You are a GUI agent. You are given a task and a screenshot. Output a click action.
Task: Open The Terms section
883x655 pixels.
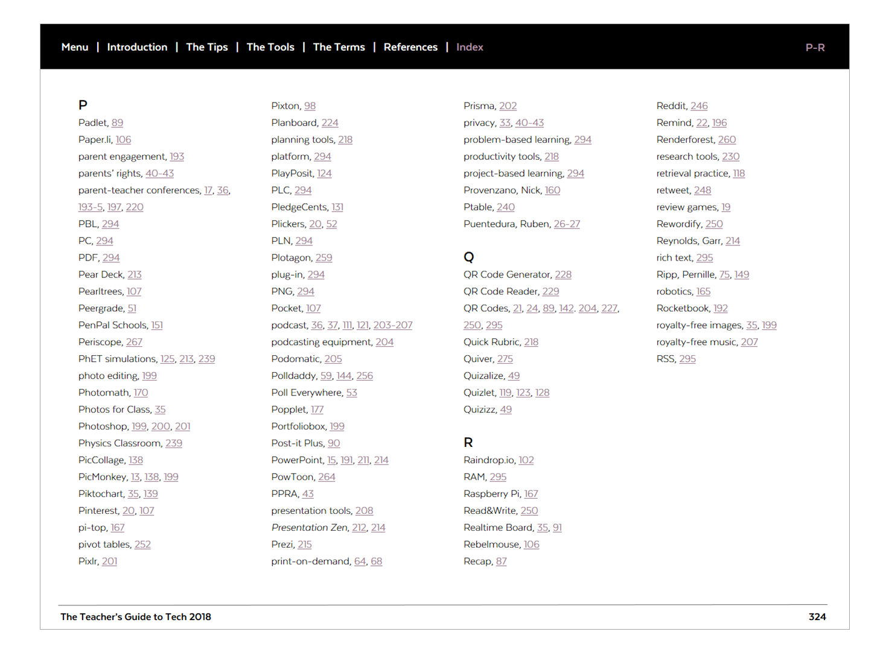click(x=339, y=47)
